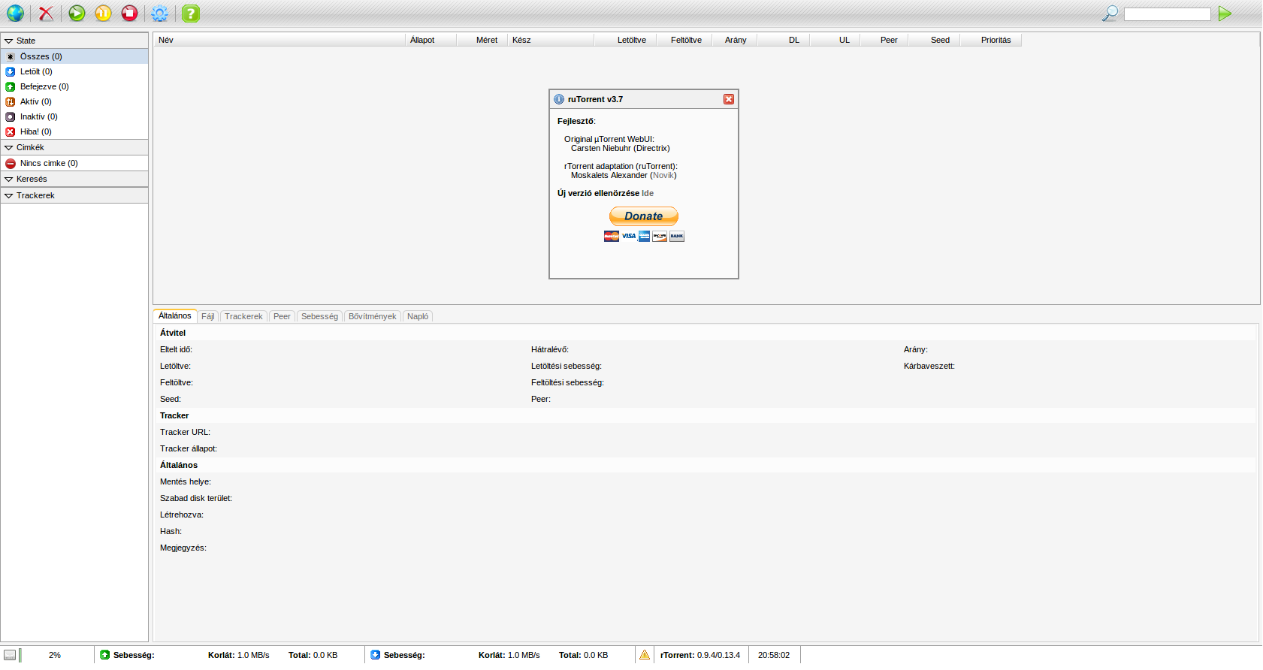Click the payment cards image under Donate
1263x670 pixels.
coord(644,236)
